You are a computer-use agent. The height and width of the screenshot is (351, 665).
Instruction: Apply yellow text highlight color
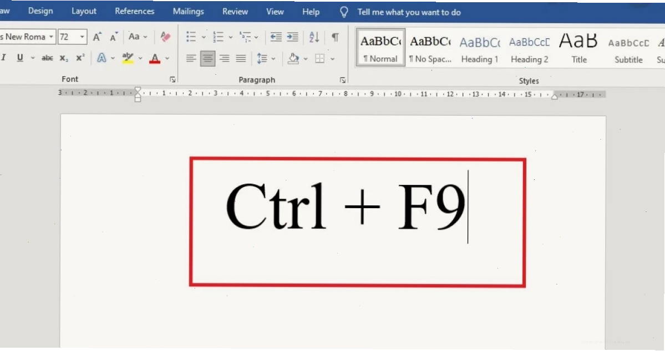[x=128, y=58]
